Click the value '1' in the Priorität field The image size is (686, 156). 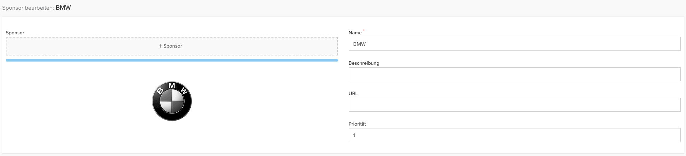tap(354, 136)
